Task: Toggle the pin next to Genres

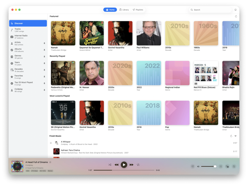Action: (x=45, y=57)
